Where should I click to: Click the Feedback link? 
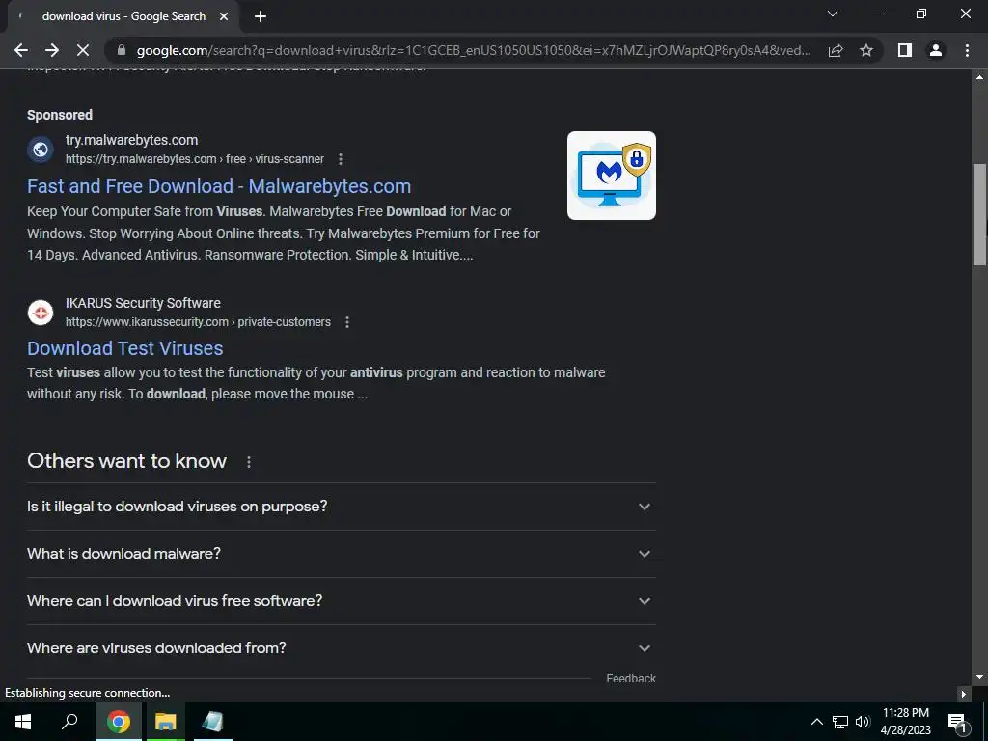pyautogui.click(x=631, y=678)
